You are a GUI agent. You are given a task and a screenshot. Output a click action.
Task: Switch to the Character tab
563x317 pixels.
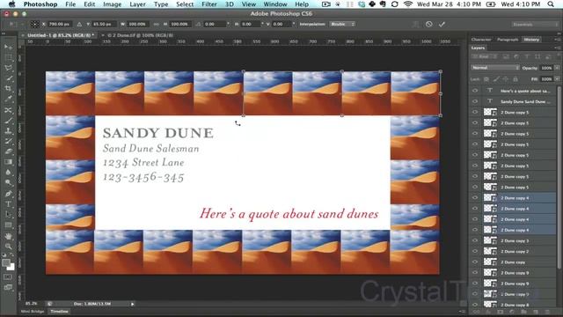click(481, 40)
